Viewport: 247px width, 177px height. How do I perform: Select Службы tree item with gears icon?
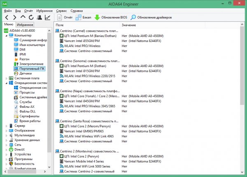click(x=23, y=102)
